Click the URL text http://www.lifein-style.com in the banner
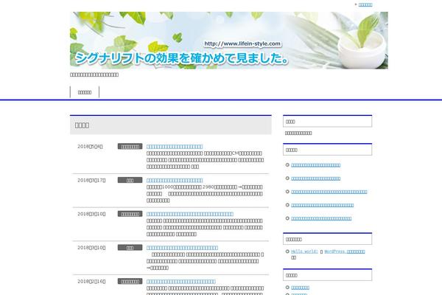The height and width of the screenshot is (295, 442). [x=242, y=44]
